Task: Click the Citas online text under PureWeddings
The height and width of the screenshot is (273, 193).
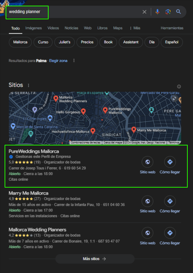Action: tap(18, 179)
